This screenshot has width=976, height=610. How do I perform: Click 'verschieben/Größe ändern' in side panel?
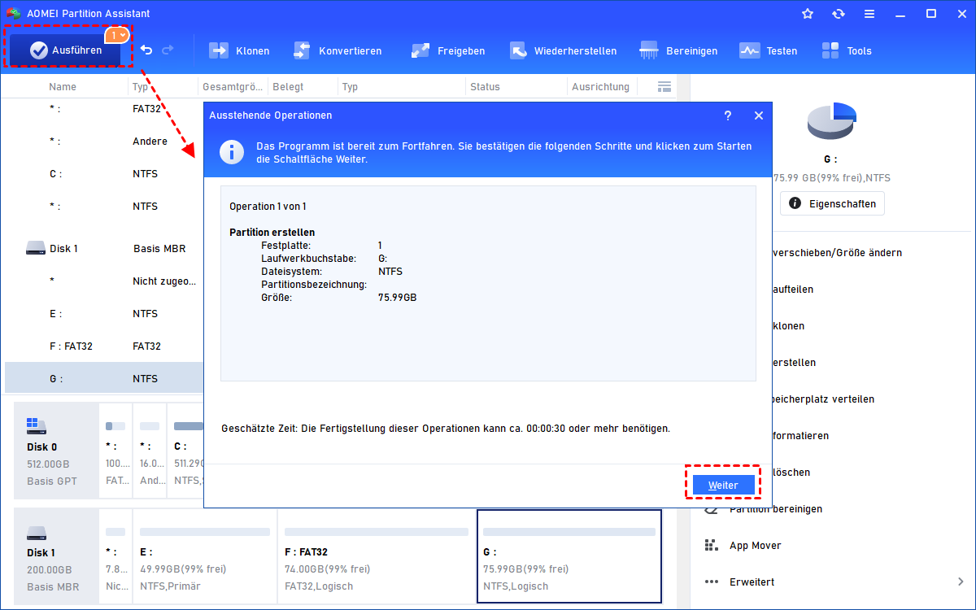(837, 252)
